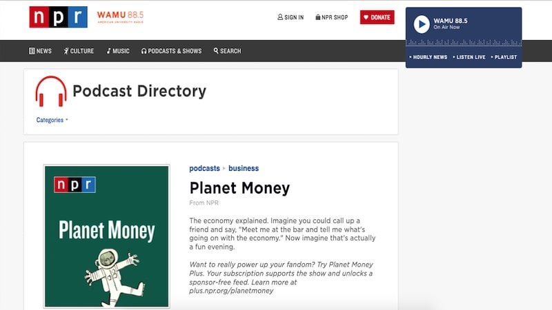Screen dimensions: 552x310
Task: Select the Listen Live link
Action: tap(469, 57)
